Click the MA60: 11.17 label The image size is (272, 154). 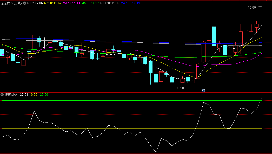[x=90, y=3]
